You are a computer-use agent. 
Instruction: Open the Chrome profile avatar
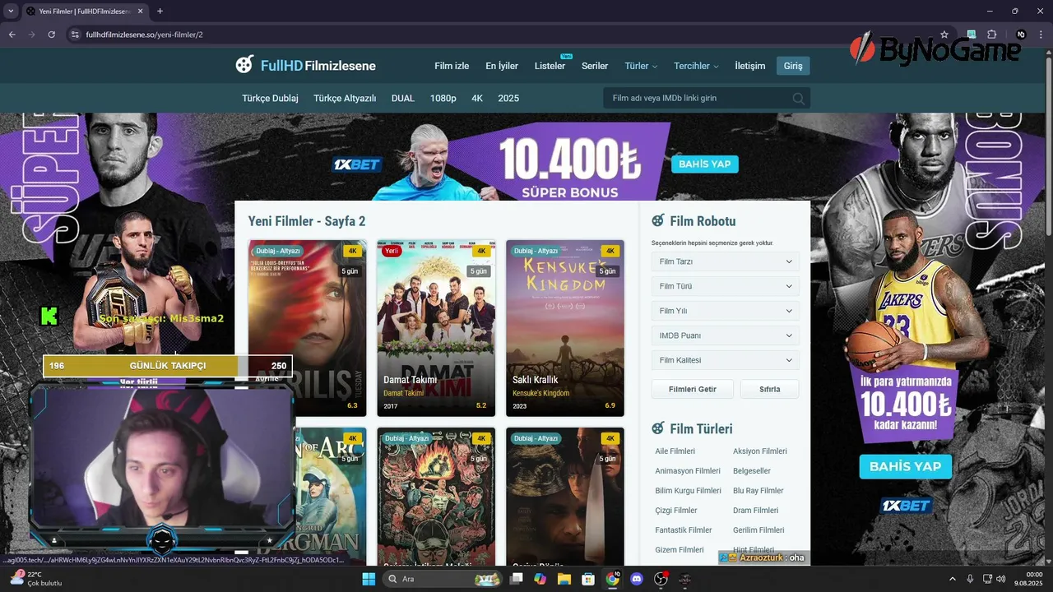click(1021, 35)
